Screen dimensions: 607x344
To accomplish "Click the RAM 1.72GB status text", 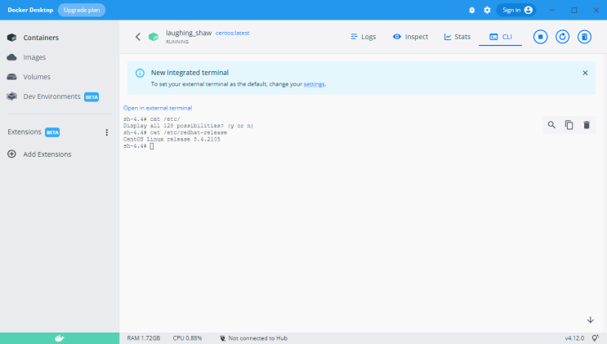I will (x=144, y=338).
